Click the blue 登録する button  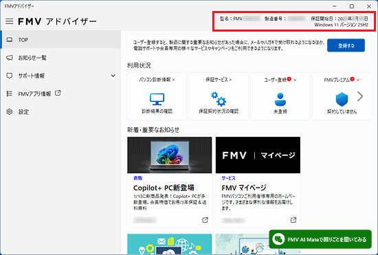[346, 45]
